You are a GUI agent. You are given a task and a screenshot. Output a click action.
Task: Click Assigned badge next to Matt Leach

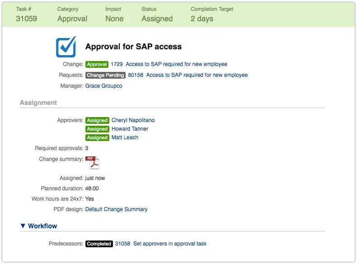pos(97,138)
